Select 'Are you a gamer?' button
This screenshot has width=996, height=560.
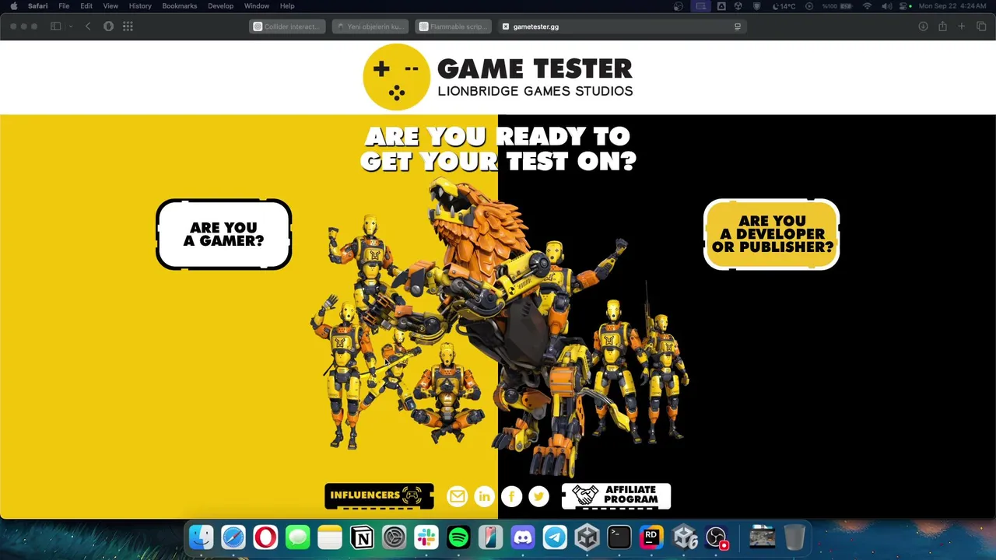pos(224,234)
